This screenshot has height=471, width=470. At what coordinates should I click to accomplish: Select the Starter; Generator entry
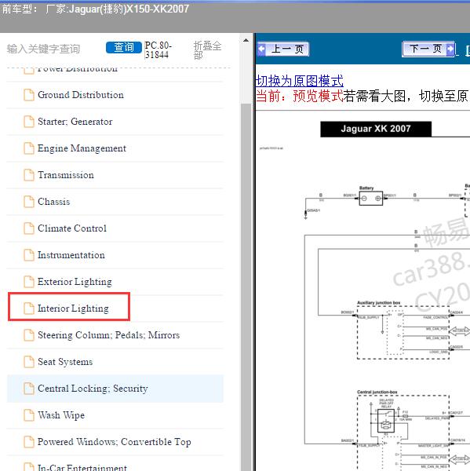point(75,122)
